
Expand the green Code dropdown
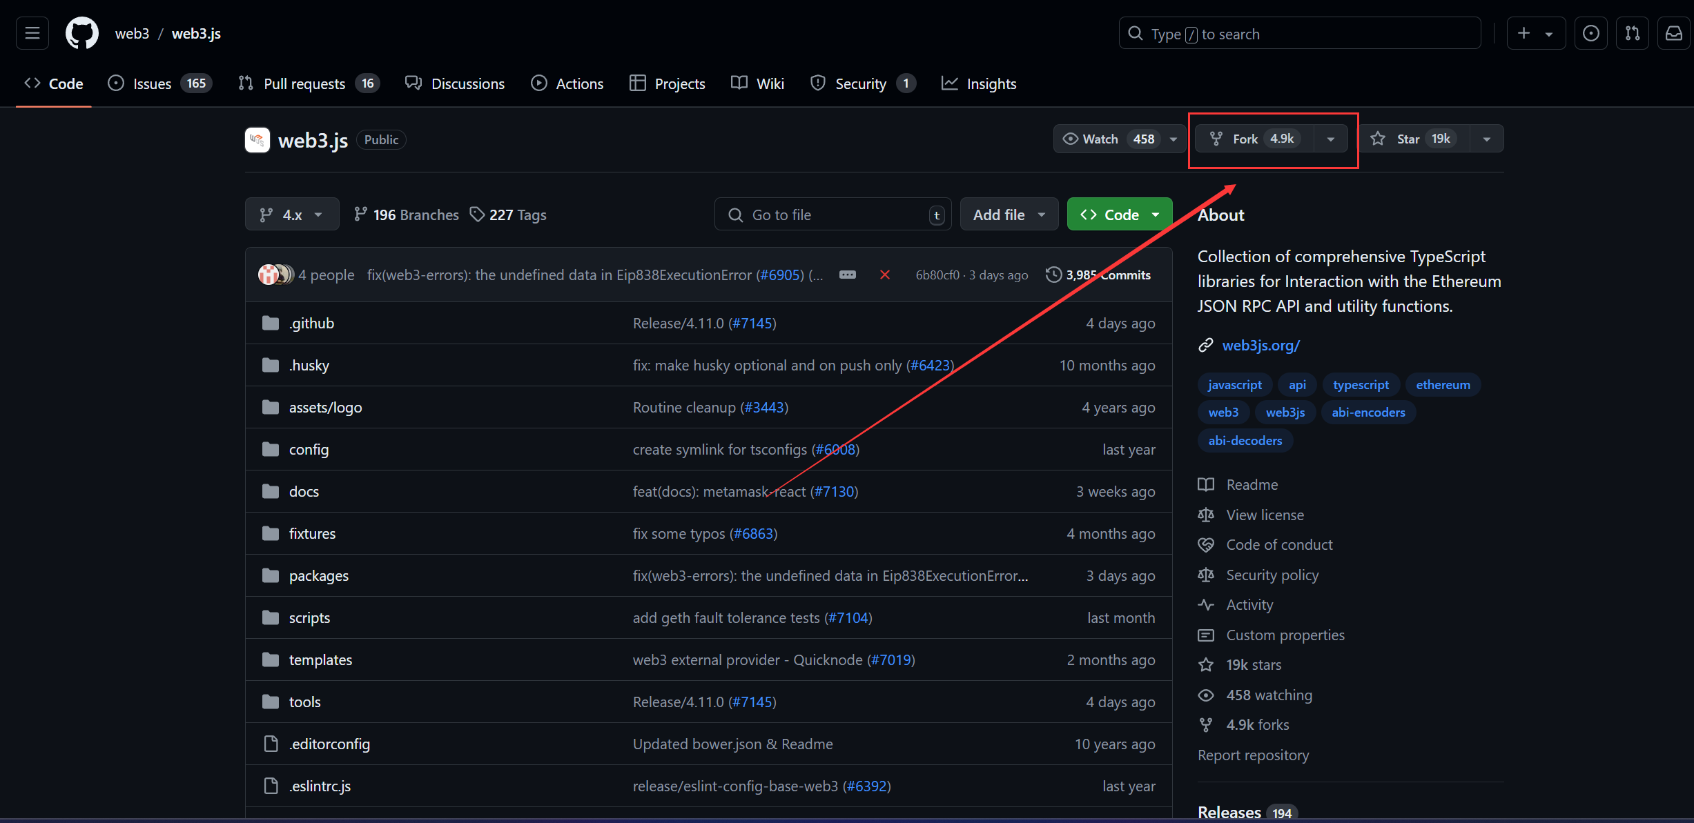pyautogui.click(x=1119, y=215)
